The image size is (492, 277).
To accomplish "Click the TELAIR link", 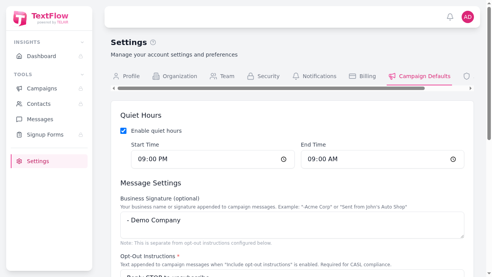I will coord(63,22).
